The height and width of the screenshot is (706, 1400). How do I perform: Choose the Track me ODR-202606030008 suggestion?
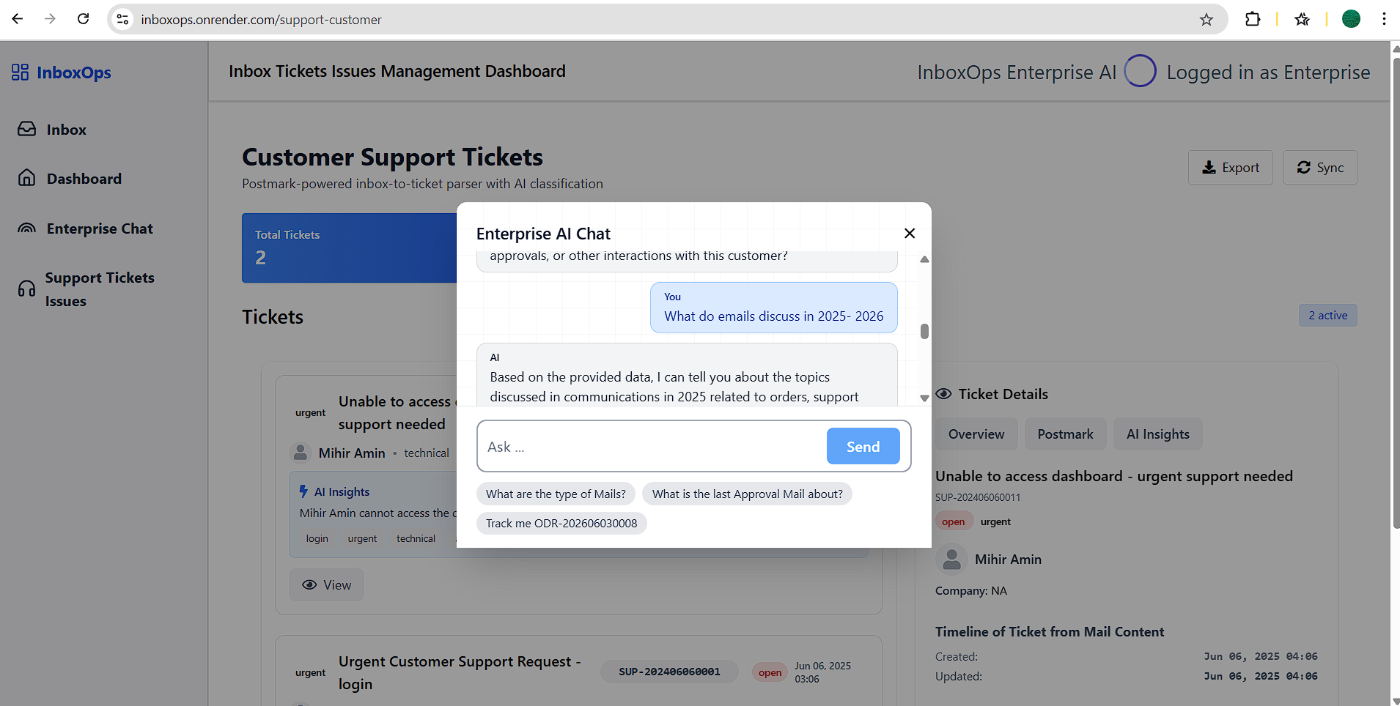point(561,523)
